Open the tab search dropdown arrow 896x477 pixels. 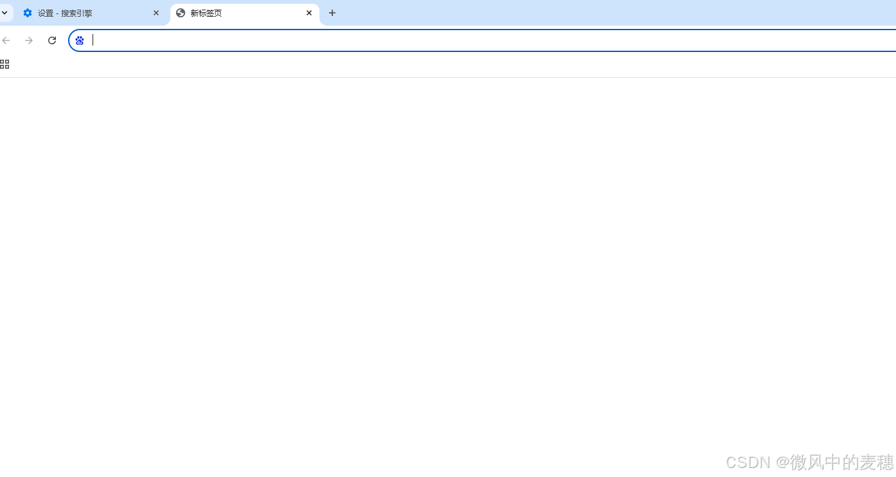coord(4,13)
